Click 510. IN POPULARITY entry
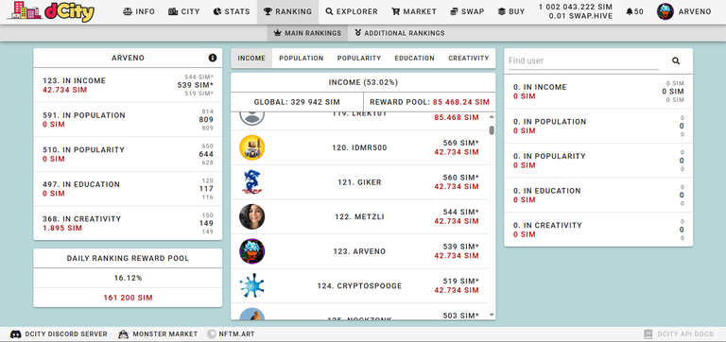Image resolution: width=726 pixels, height=342 pixels. click(x=83, y=150)
